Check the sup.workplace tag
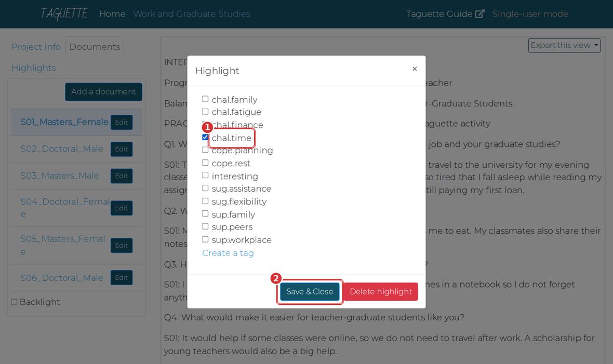The image size is (613, 364). pyautogui.click(x=205, y=239)
